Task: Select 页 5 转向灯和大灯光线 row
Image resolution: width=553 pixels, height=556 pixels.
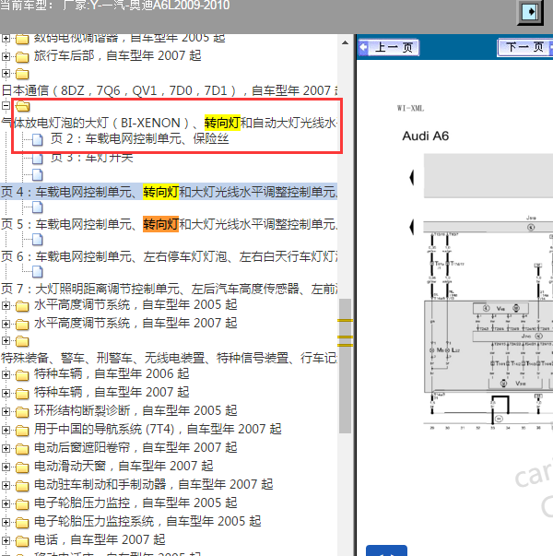Action: 169,224
